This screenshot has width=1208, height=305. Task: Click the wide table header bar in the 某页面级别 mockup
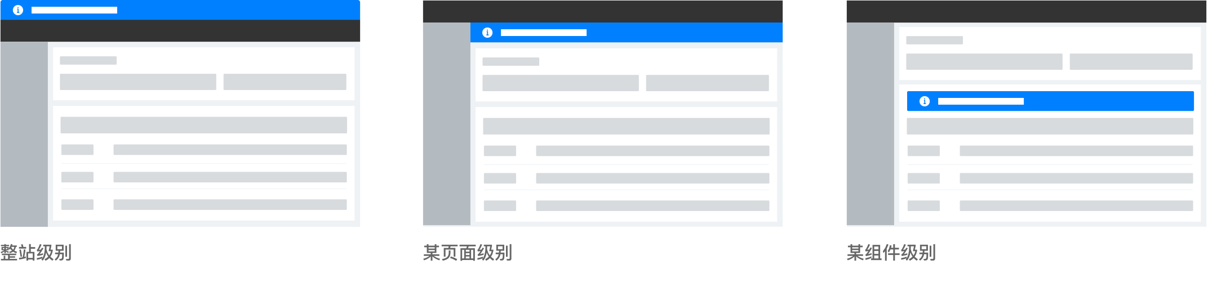[626, 126]
